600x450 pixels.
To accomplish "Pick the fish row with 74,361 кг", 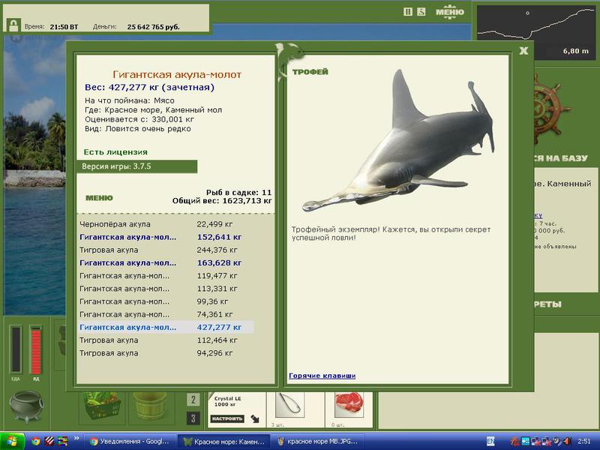I will pyautogui.click(x=166, y=314).
